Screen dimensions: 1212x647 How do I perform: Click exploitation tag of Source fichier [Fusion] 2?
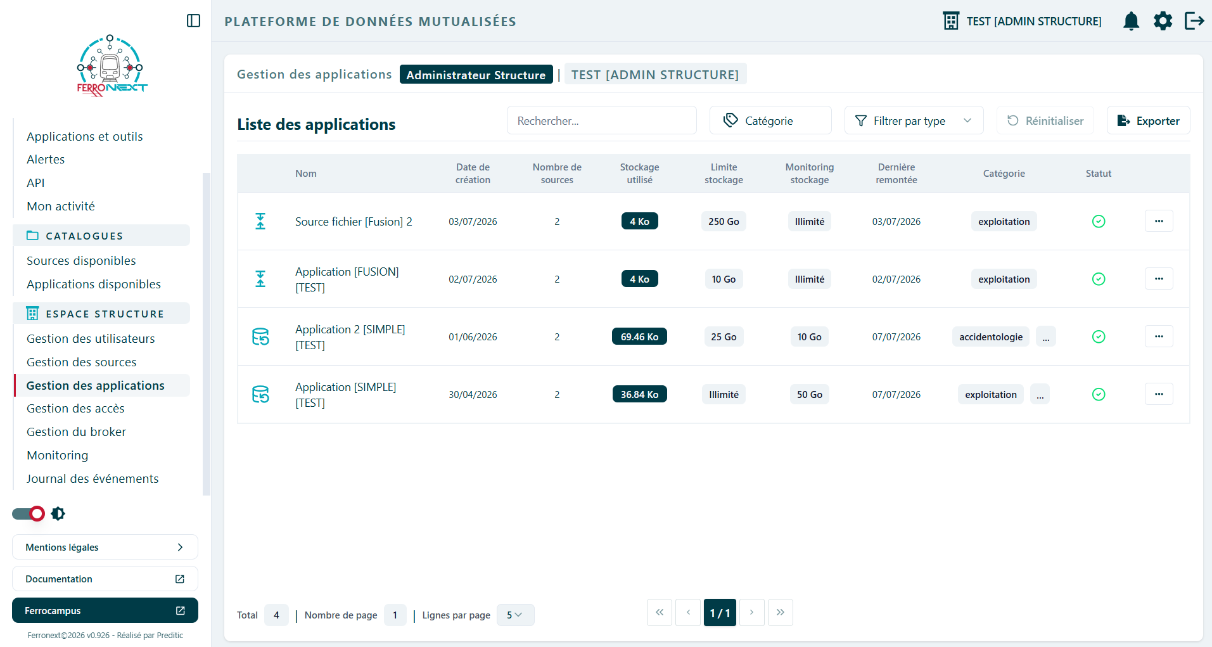coord(1004,221)
